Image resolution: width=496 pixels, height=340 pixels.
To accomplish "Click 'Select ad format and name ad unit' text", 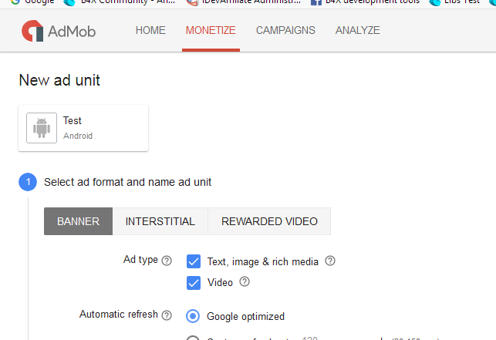I will click(x=127, y=182).
